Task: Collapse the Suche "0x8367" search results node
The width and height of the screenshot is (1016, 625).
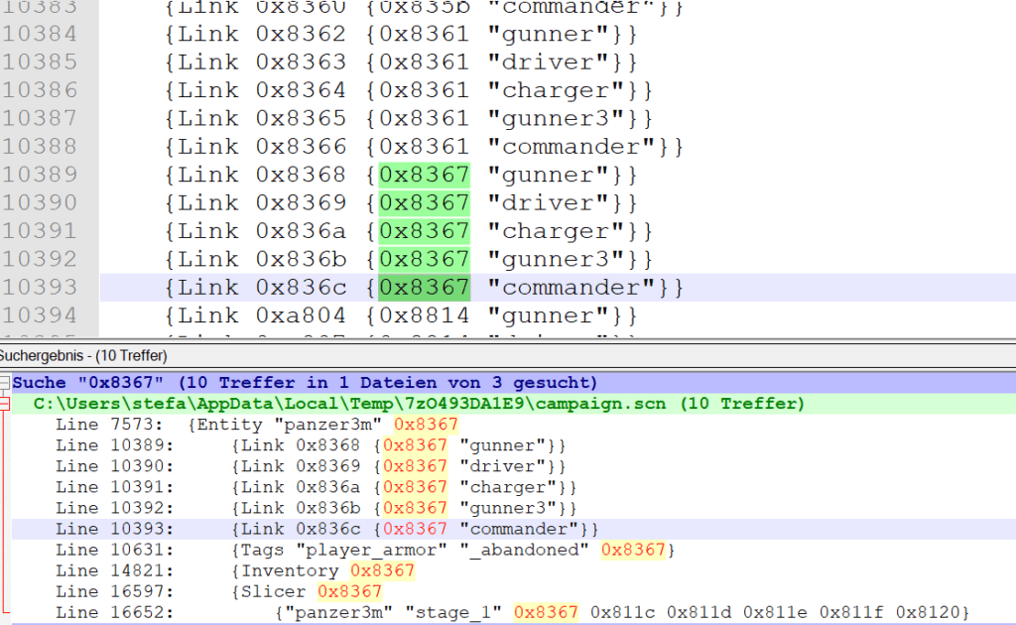Action: (x=4, y=382)
